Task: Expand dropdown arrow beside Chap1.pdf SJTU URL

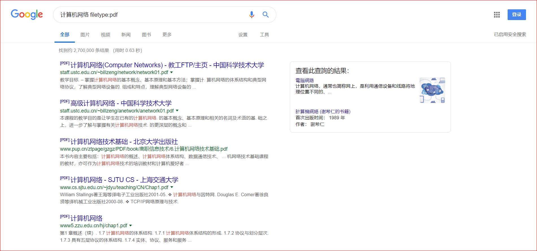Action: click(172, 187)
